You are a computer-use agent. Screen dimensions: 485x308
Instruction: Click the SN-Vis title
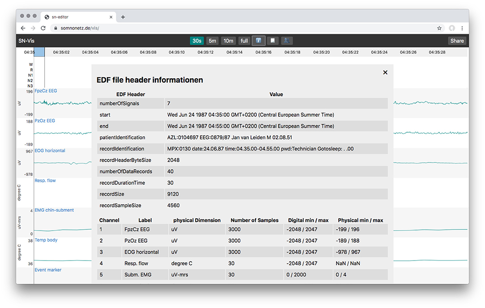pyautogui.click(x=26, y=41)
